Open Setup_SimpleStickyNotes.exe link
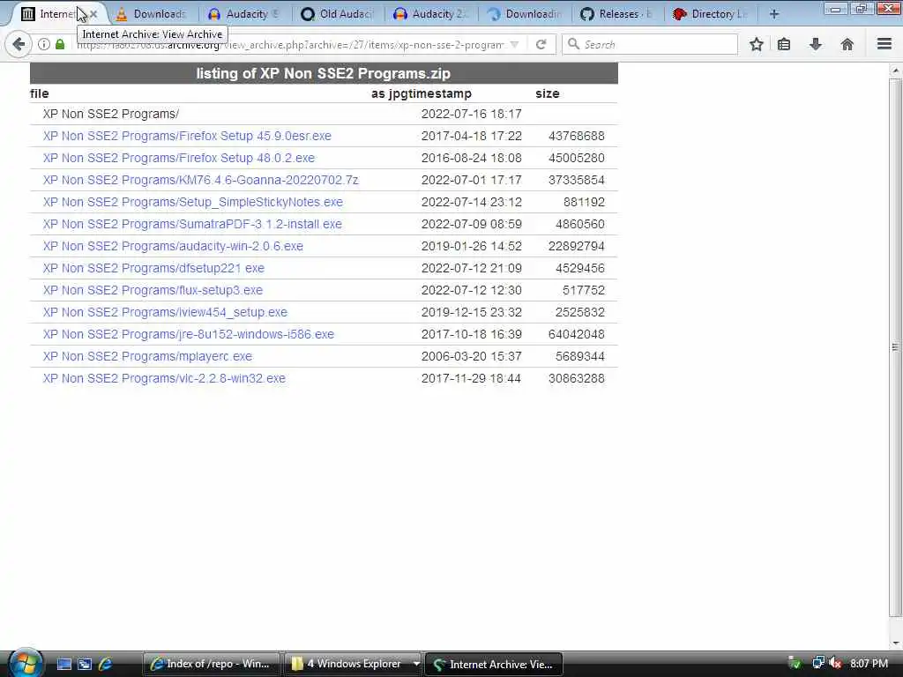The image size is (903, 677). [193, 202]
